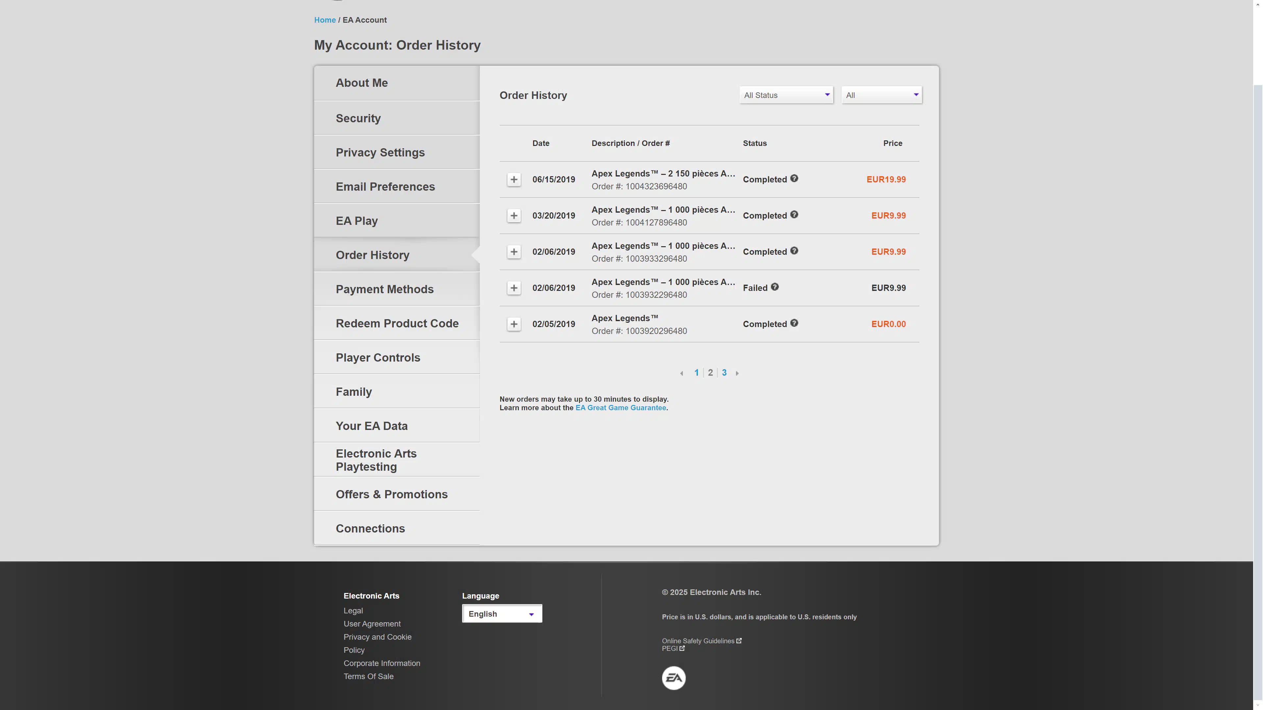1263x710 pixels.
Task: Open Online Safety Guidelines link
Action: point(698,641)
